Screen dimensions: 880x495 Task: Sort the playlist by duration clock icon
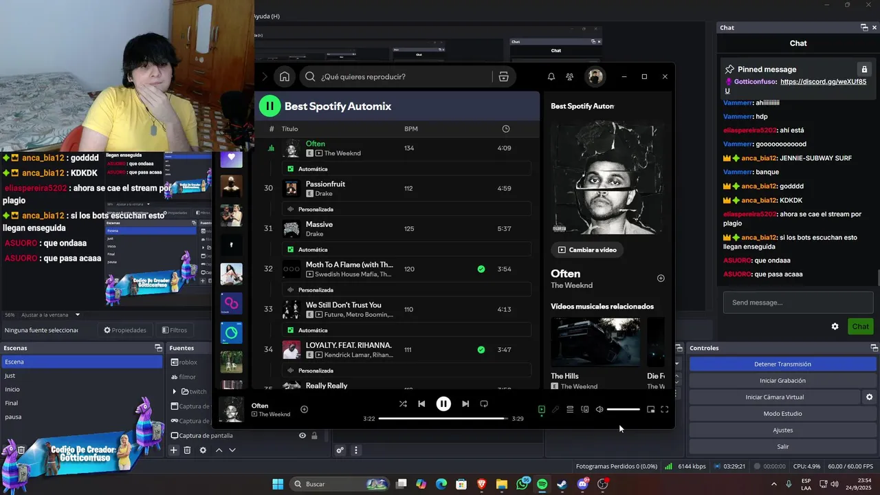click(x=506, y=129)
